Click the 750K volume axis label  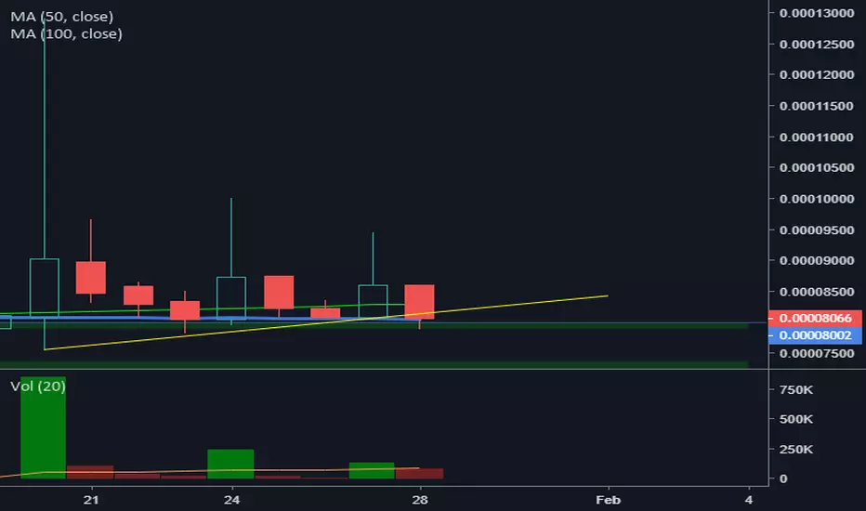[x=796, y=390]
